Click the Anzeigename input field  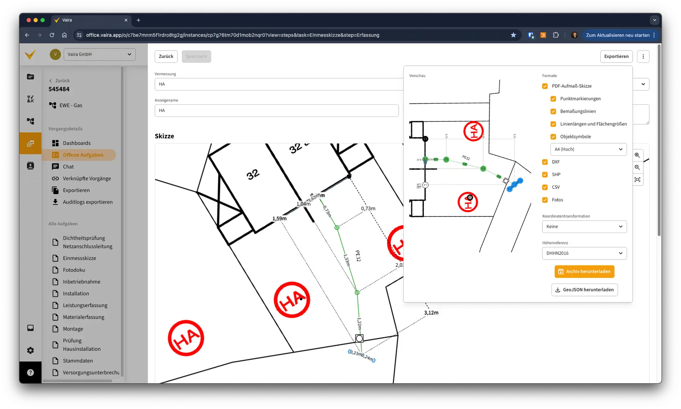pyautogui.click(x=276, y=110)
